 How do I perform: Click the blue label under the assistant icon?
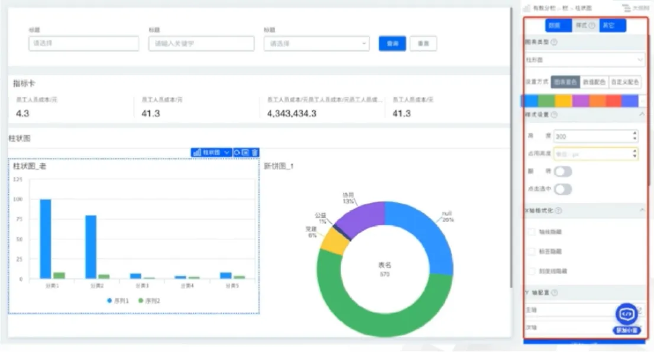pos(626,330)
